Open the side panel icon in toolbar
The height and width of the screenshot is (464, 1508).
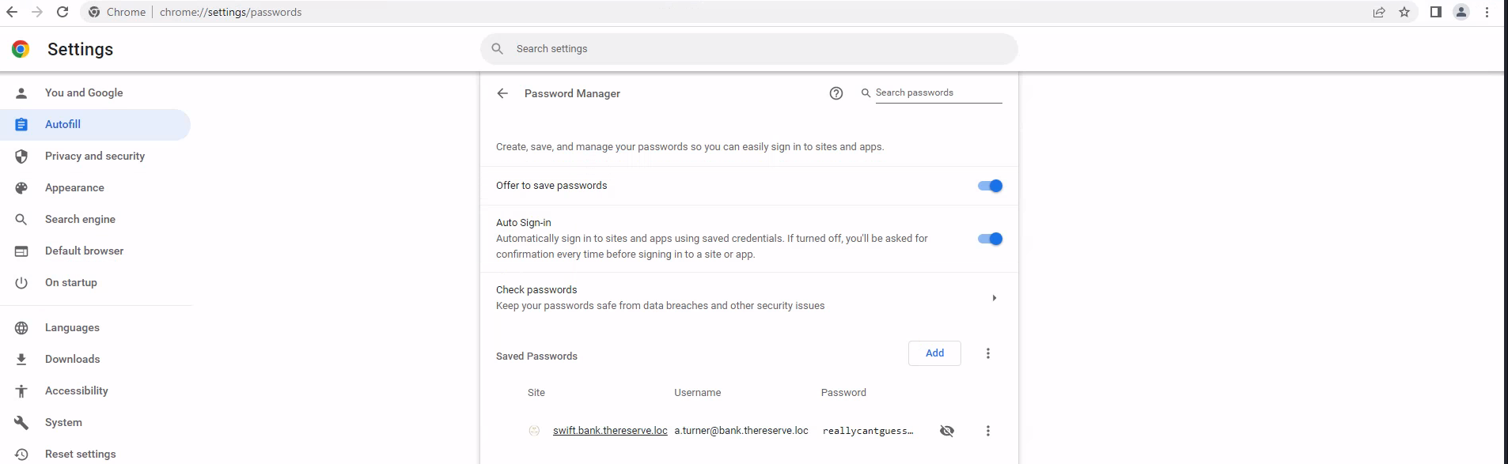[1435, 12]
